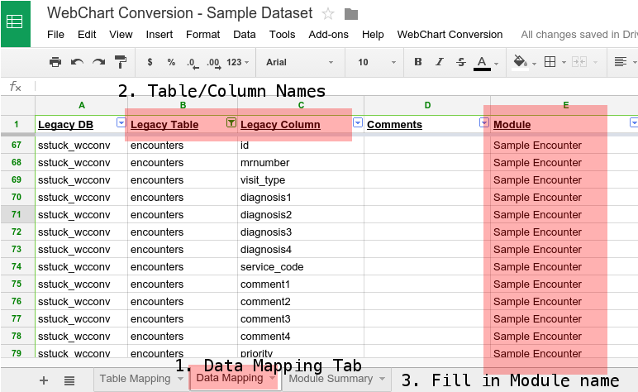The width and height of the screenshot is (638, 392).
Task: Open the Legacy Table column filter
Action: coord(231,123)
